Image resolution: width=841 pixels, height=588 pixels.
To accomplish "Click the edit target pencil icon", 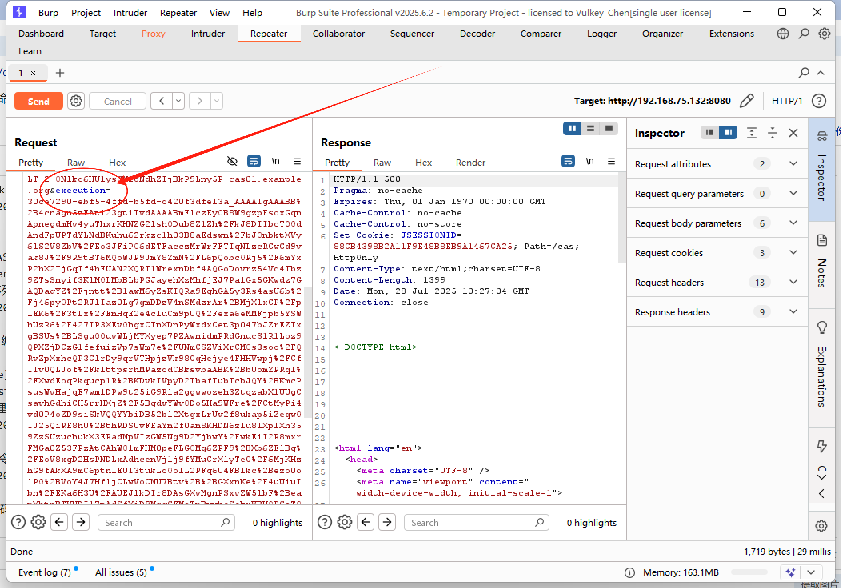I will point(746,101).
